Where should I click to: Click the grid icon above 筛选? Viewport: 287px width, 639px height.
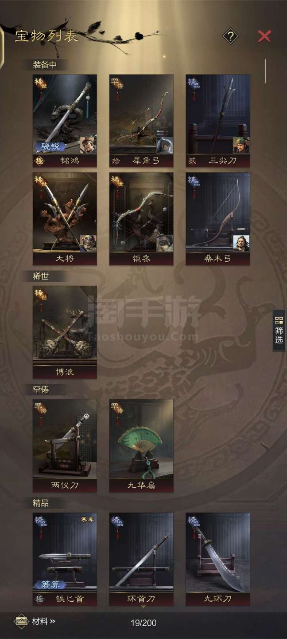click(x=279, y=320)
